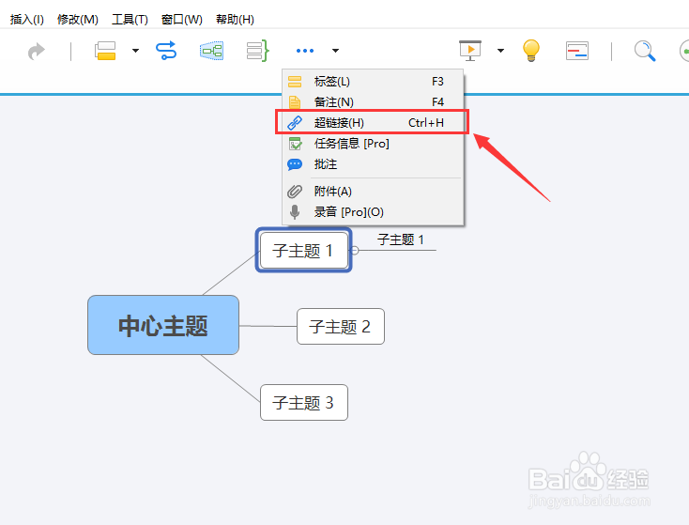This screenshot has width=689, height=525.
Task: Select the underlined 子主题 1 child subtopic
Action: coord(400,240)
